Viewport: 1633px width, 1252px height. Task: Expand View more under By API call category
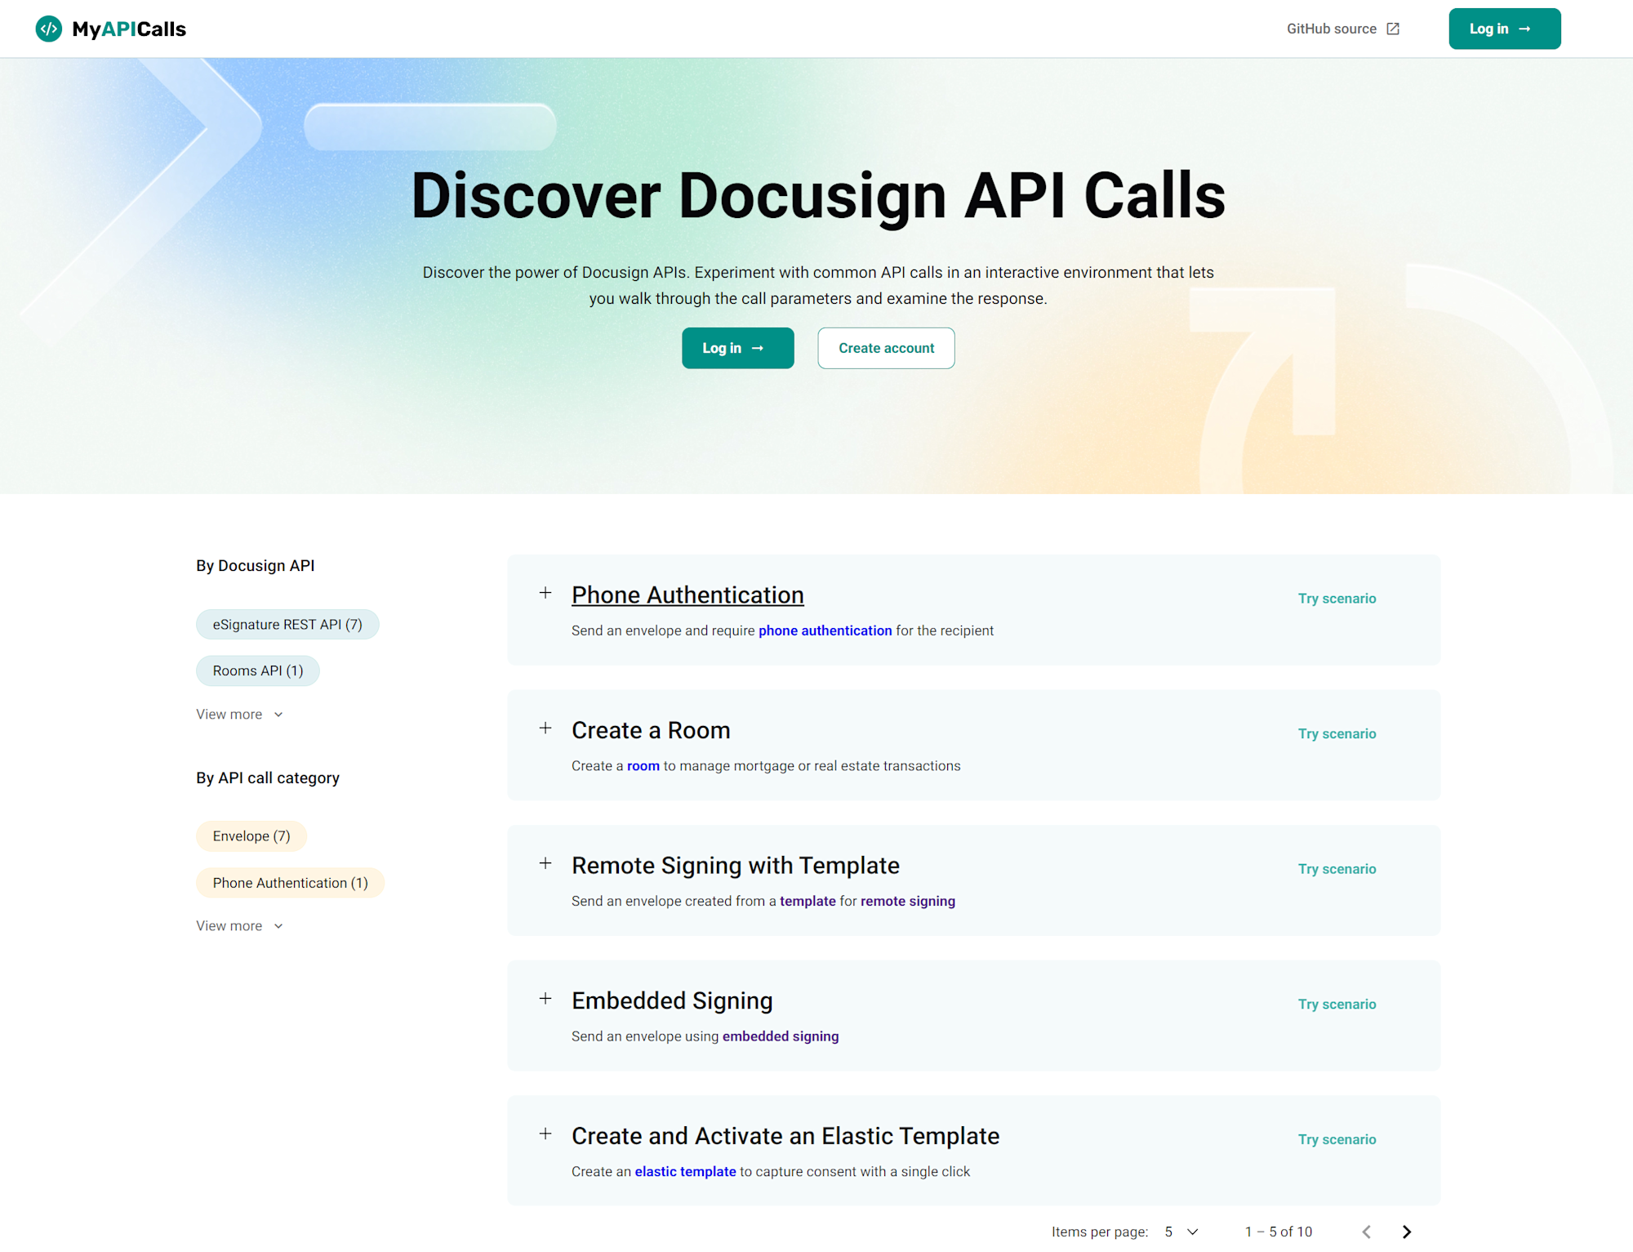click(239, 925)
